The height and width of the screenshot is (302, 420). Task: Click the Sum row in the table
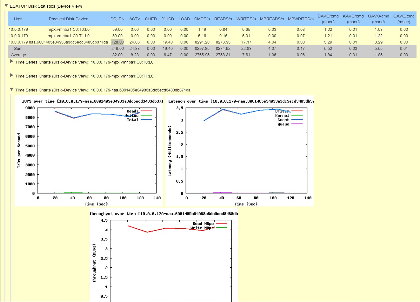click(x=18, y=48)
